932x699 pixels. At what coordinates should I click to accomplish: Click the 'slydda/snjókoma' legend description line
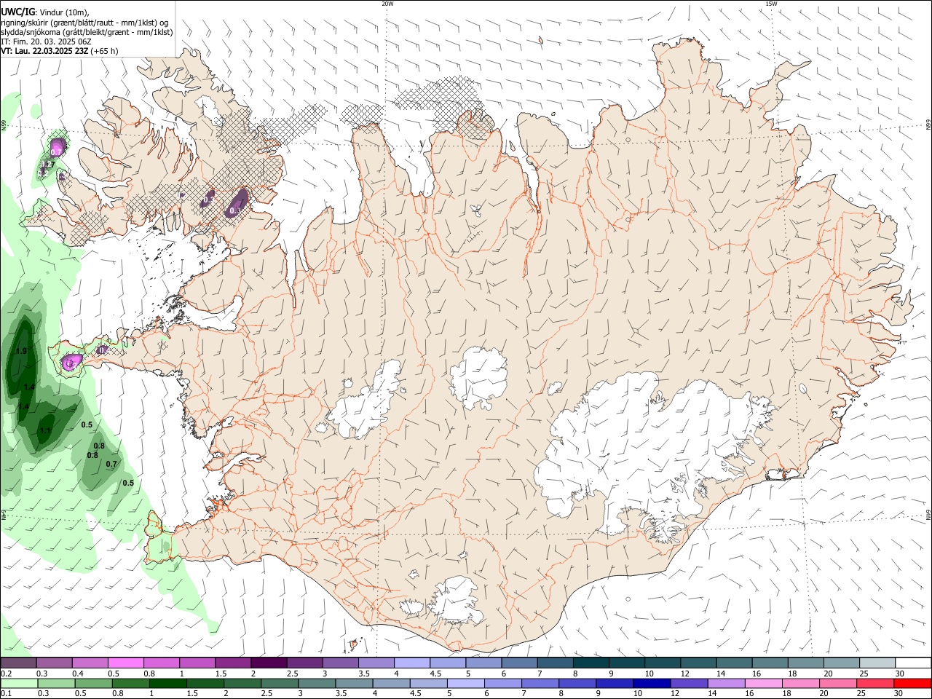87,32
